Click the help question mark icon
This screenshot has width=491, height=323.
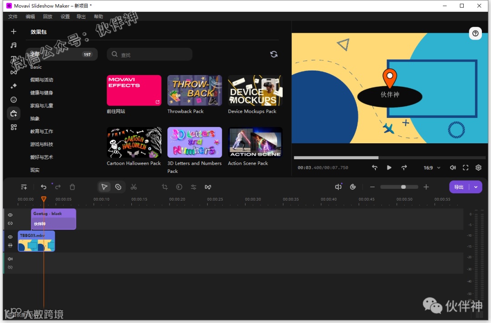point(475,33)
